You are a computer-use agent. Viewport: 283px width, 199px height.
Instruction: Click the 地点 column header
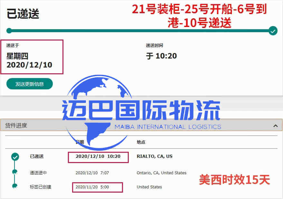click(x=141, y=142)
